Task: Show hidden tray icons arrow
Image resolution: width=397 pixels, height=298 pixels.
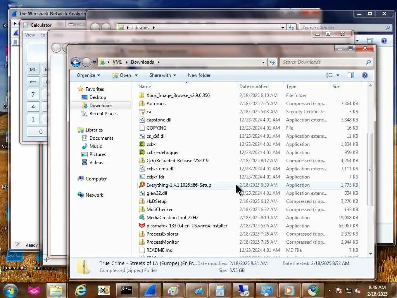Action: coord(330,291)
